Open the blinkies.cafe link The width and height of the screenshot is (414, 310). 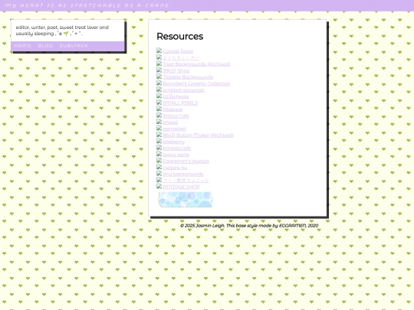click(x=177, y=148)
